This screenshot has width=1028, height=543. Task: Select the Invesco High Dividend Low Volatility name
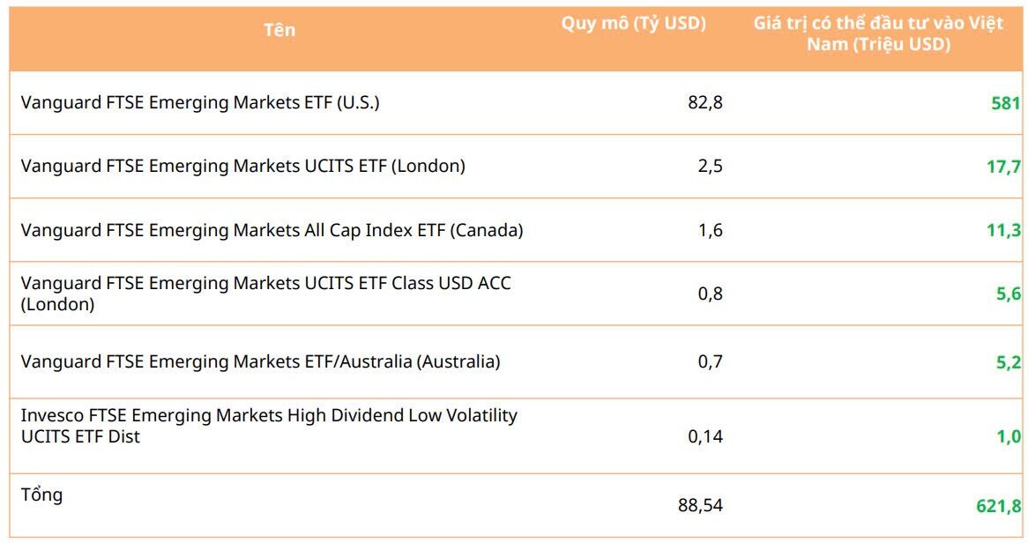(269, 427)
